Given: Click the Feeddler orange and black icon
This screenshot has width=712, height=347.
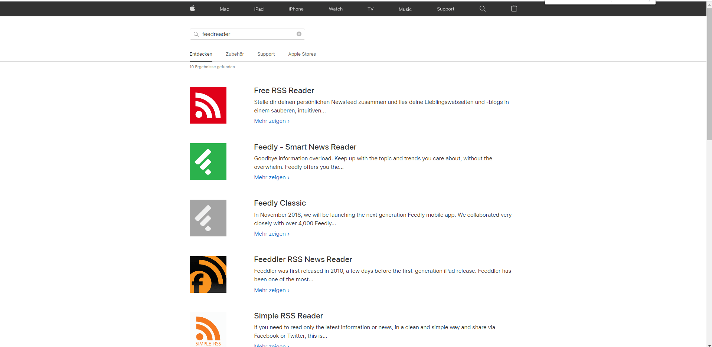Looking at the screenshot, I should tap(208, 275).
